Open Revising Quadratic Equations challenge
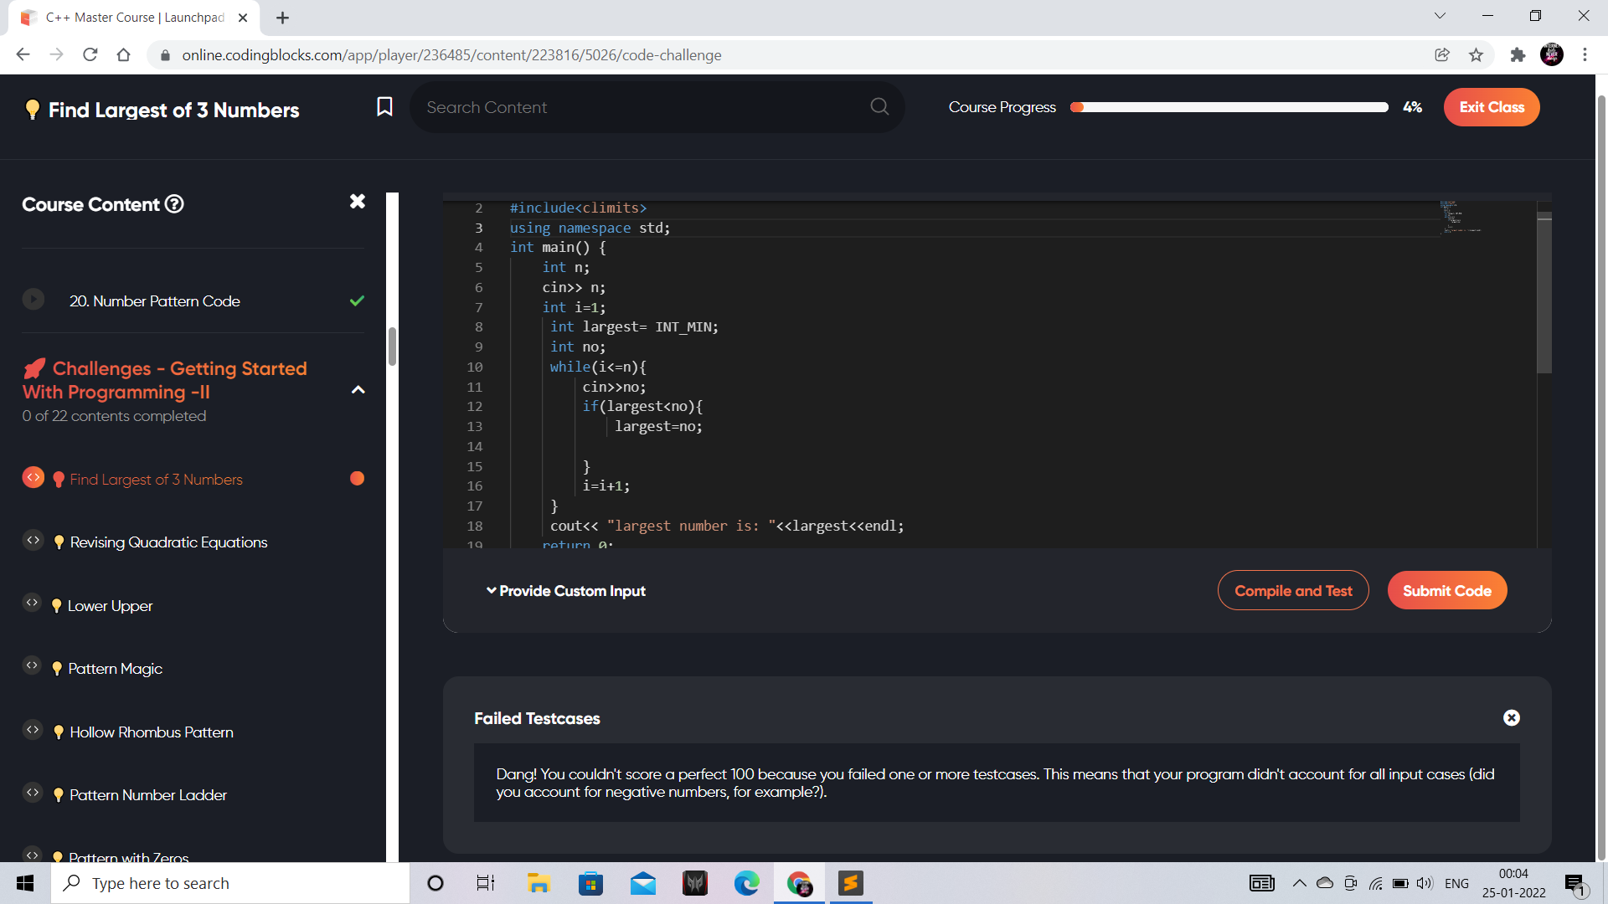The height and width of the screenshot is (904, 1608). 168,542
